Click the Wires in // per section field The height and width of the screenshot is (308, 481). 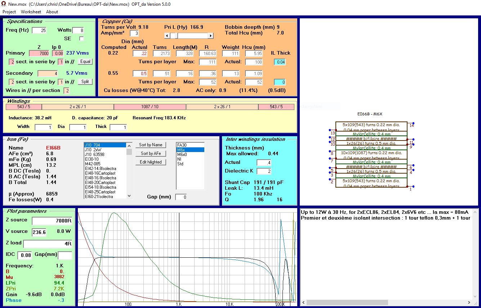(x=67, y=91)
